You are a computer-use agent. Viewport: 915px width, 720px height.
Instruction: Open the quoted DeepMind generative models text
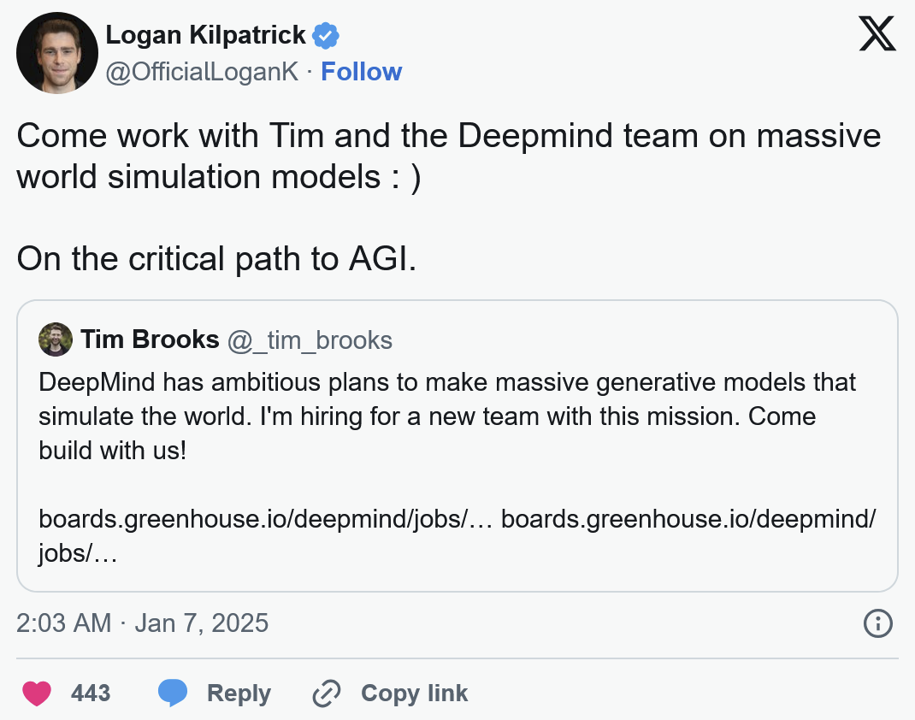(x=447, y=416)
